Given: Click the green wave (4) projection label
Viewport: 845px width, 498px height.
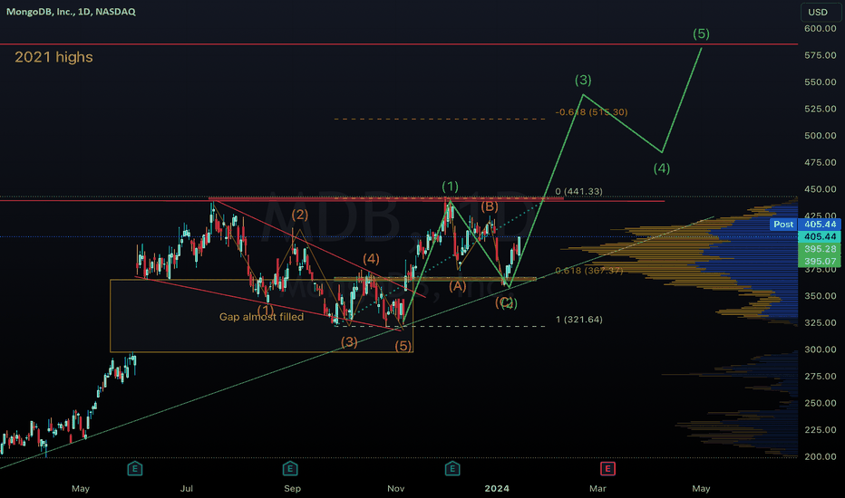Looking at the screenshot, I should tap(662, 168).
